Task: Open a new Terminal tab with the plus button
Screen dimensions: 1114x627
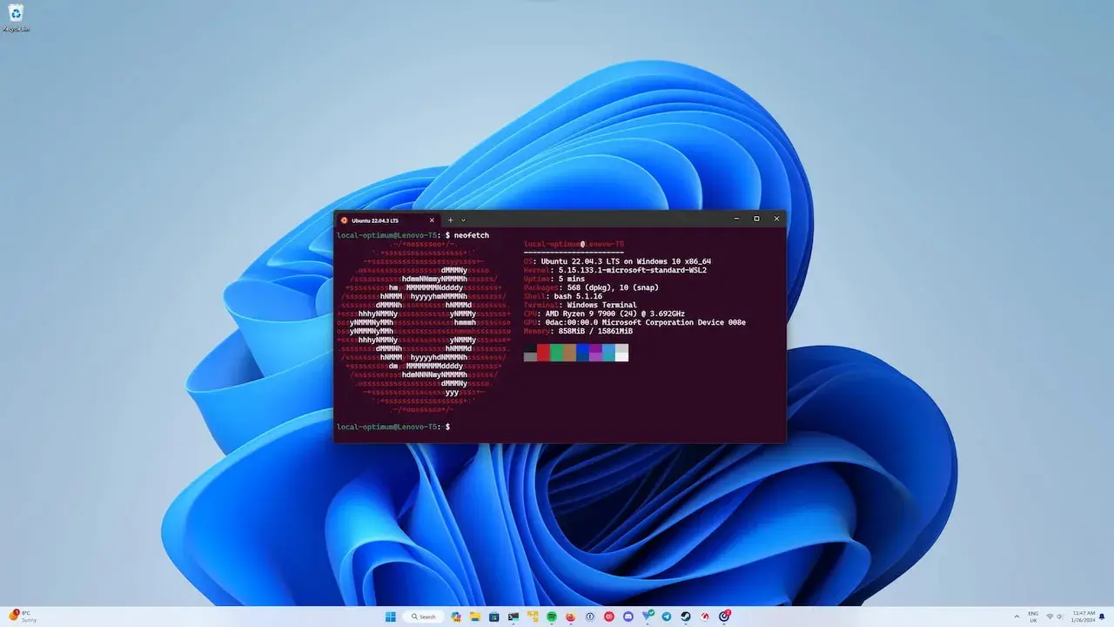Action: point(450,219)
